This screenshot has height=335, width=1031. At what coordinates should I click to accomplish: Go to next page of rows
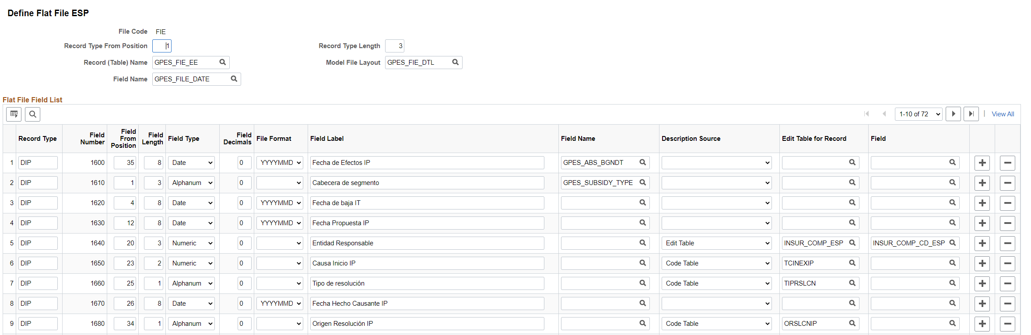[953, 114]
